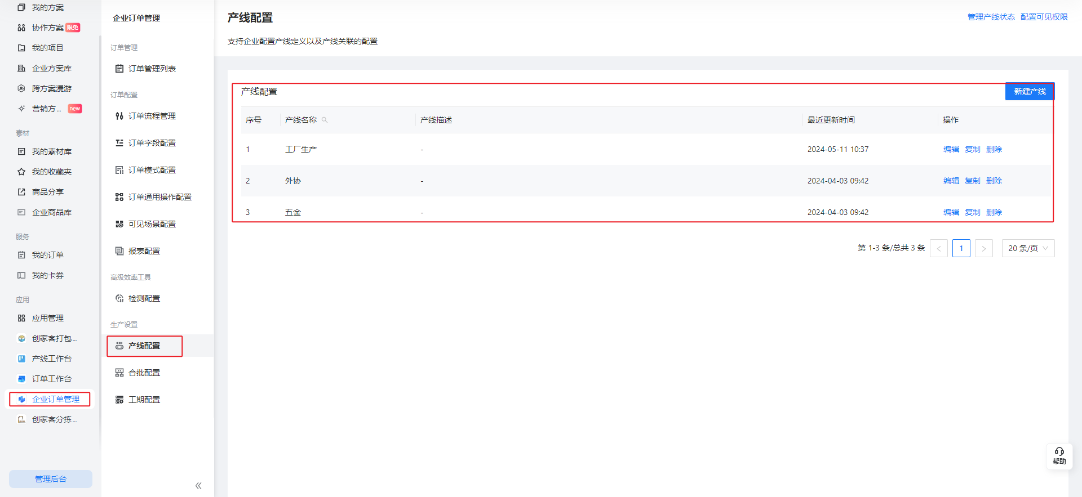
Task: Go to next page arrow
Action: pos(983,248)
